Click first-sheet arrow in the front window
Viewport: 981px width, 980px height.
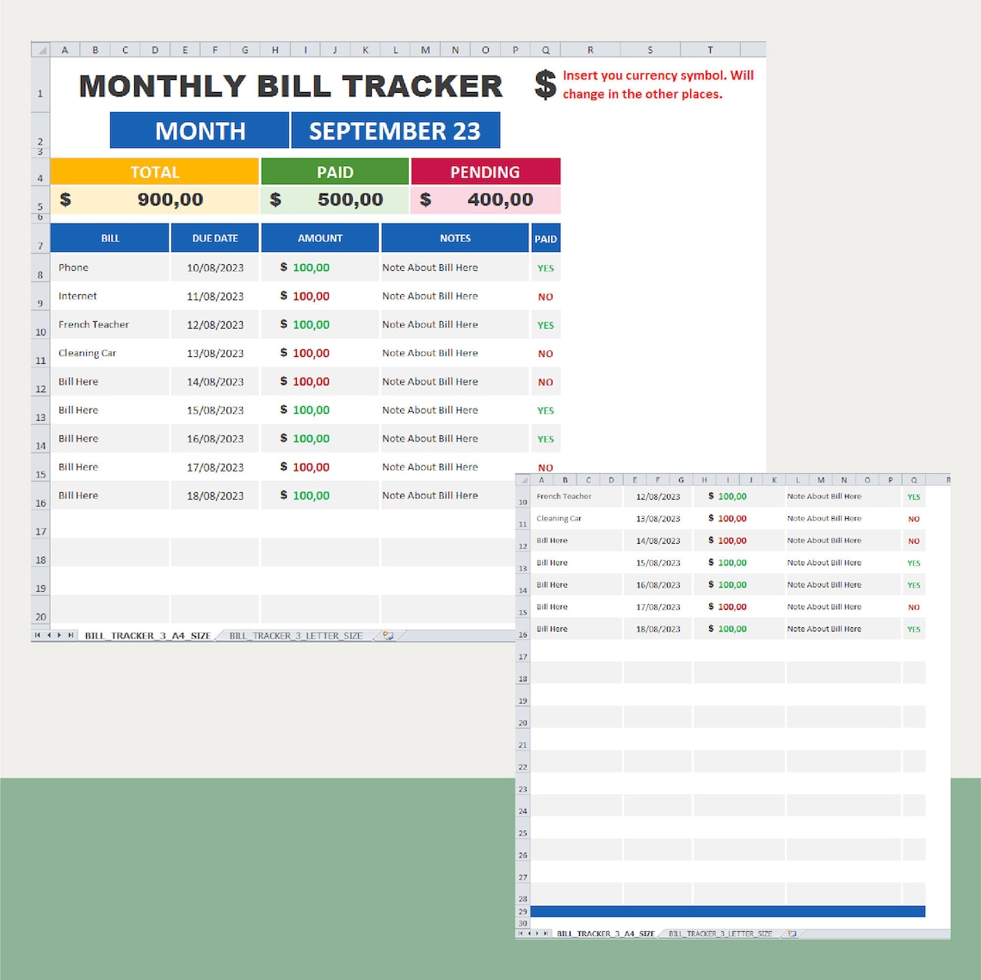pyautogui.click(x=521, y=933)
